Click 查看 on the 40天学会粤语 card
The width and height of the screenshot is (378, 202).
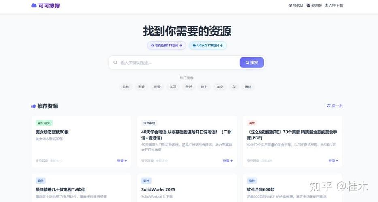click(x=228, y=161)
